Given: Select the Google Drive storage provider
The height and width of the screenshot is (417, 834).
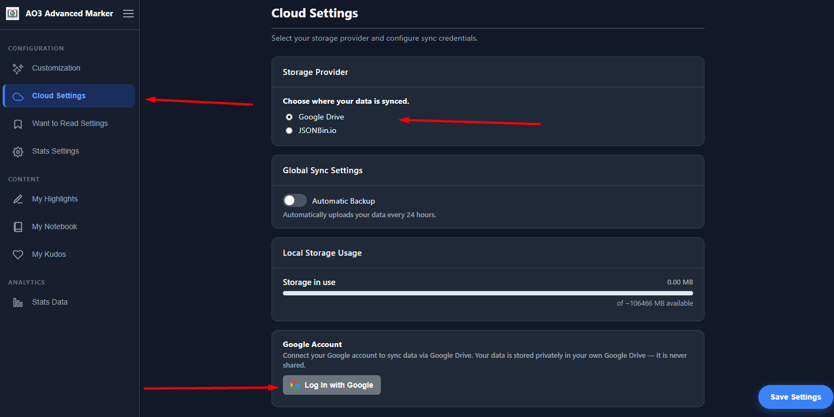Looking at the screenshot, I should click(x=289, y=117).
